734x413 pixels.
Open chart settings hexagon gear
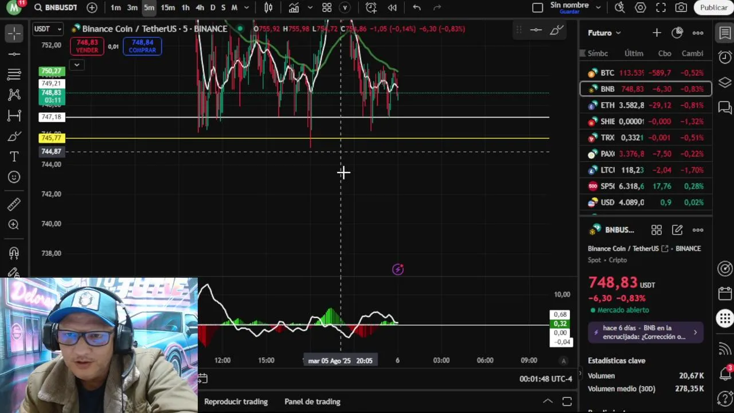[641, 7]
